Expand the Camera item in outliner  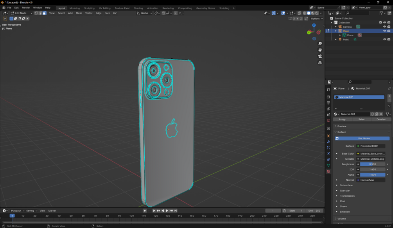coord(336,27)
